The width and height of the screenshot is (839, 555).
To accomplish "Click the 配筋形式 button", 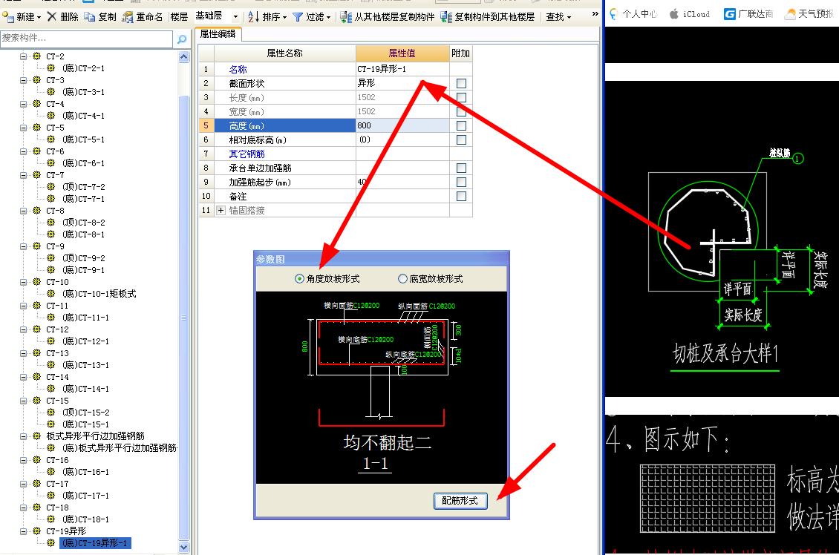I will tap(460, 500).
